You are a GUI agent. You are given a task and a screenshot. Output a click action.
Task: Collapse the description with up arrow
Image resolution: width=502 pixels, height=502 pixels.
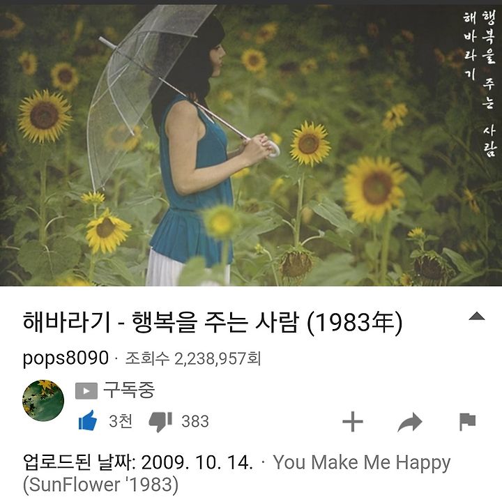point(477,316)
